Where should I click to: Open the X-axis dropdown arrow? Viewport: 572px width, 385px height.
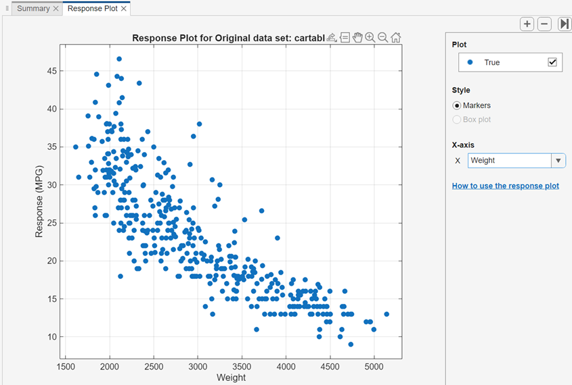(558, 161)
